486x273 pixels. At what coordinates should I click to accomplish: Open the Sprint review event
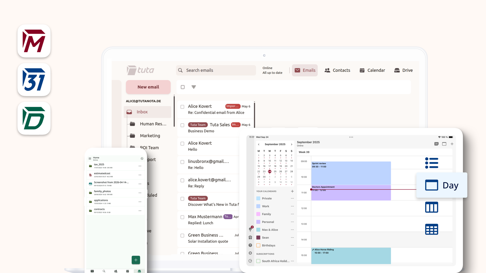(x=351, y=173)
